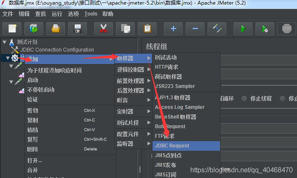Image resolution: width=297 pixels, height=178 pixels.
Task: Choose 取样器 in the add submenu
Action: coord(134,58)
